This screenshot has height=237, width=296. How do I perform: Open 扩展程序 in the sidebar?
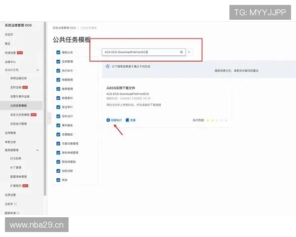(x=16, y=186)
